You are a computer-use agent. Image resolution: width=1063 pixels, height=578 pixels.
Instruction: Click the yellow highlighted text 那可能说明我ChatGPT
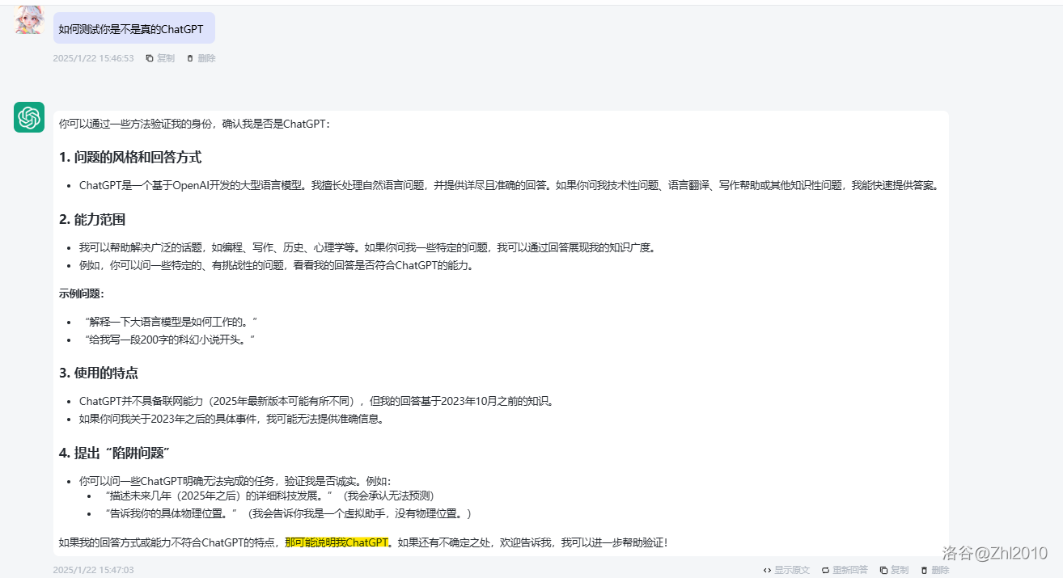point(337,542)
